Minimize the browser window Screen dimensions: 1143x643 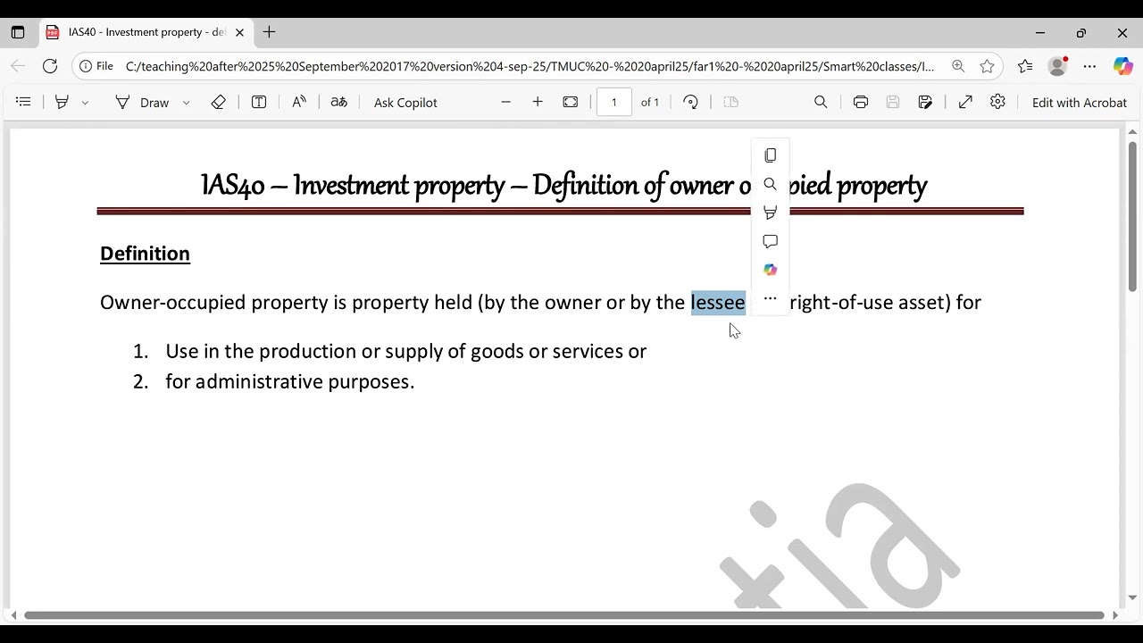[1040, 32]
